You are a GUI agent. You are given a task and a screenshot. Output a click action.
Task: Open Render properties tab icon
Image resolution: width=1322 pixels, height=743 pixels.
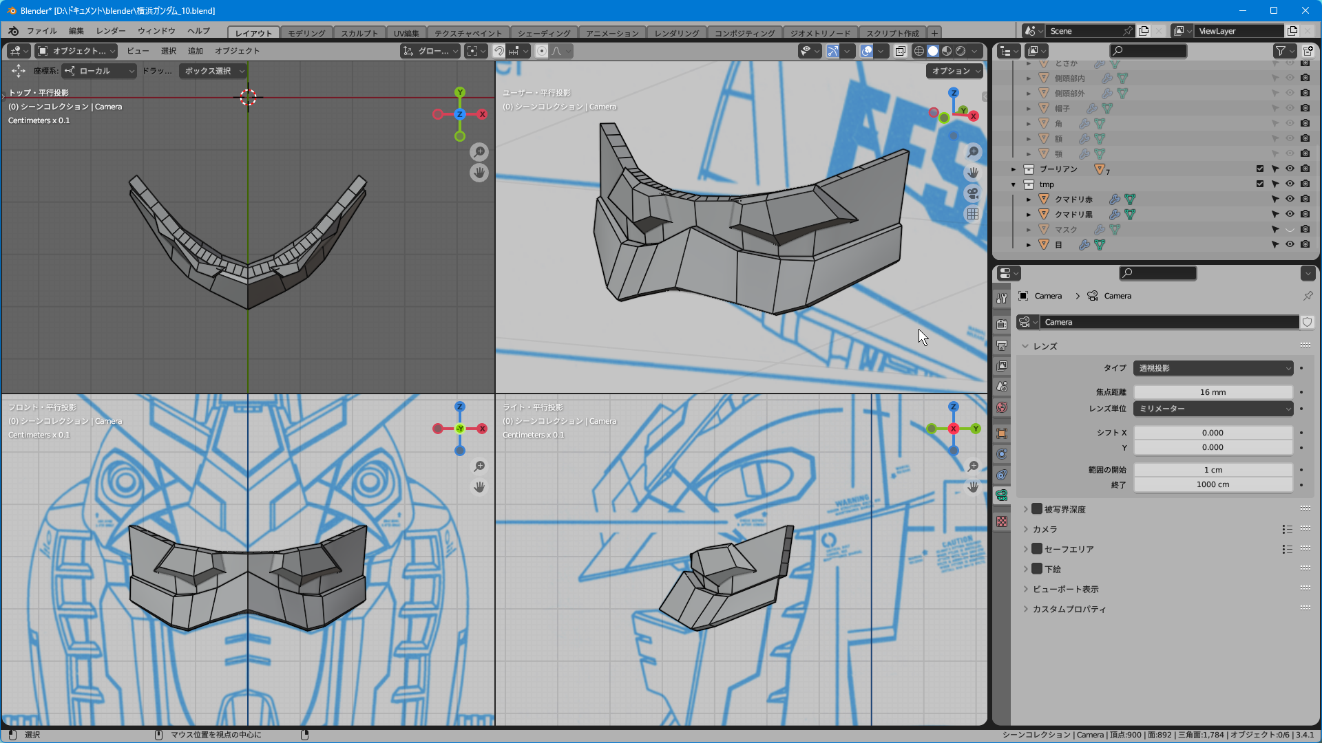pos(1002,324)
